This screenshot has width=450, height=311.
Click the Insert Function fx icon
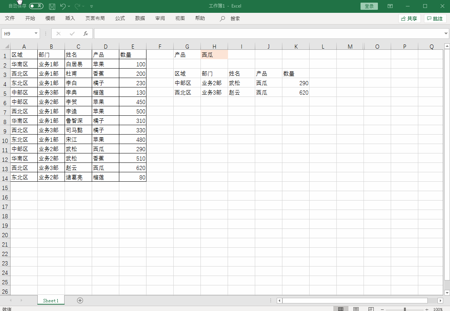pos(86,34)
